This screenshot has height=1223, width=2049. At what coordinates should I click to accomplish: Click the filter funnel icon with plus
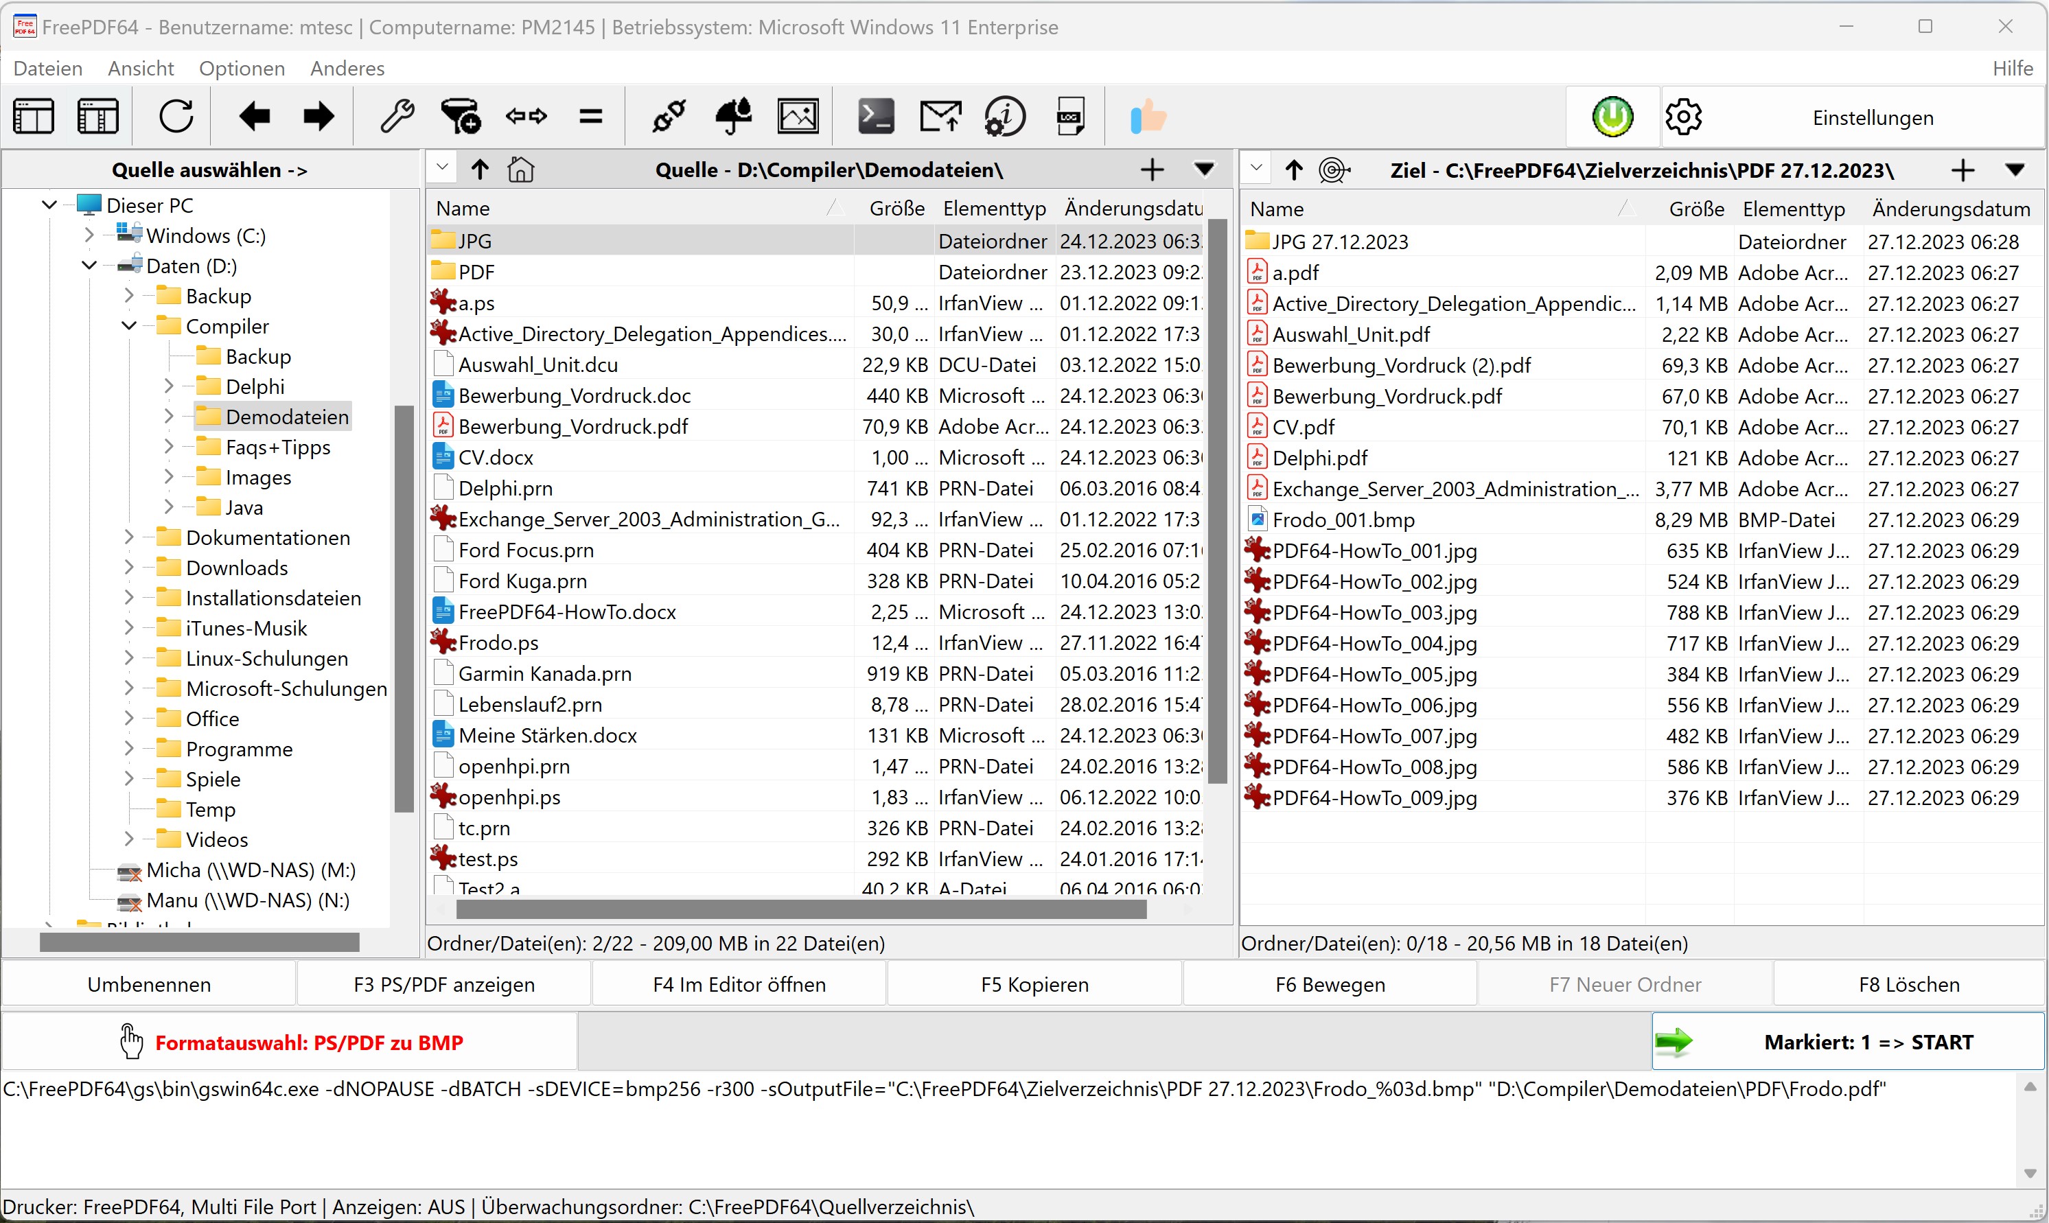pyautogui.click(x=460, y=116)
